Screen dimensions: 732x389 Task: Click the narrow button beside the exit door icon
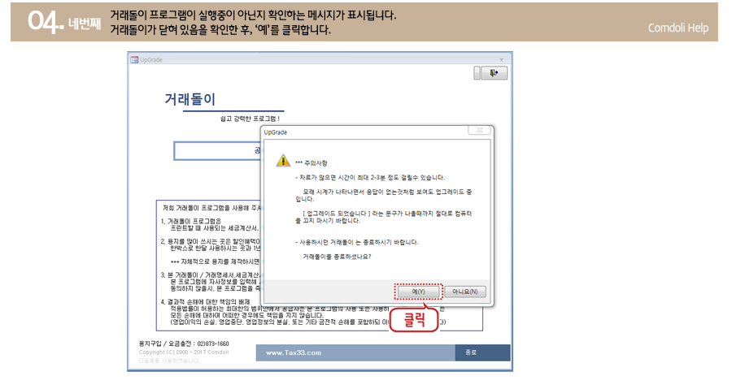pos(477,73)
